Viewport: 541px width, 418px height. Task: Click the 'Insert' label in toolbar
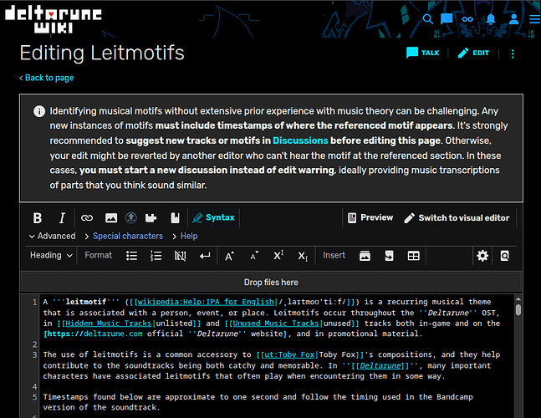334,255
